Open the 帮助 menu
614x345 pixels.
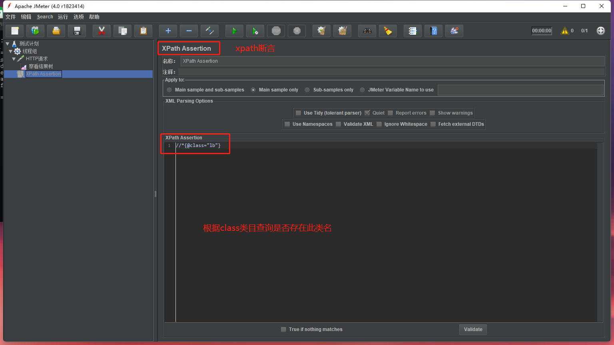click(x=94, y=17)
